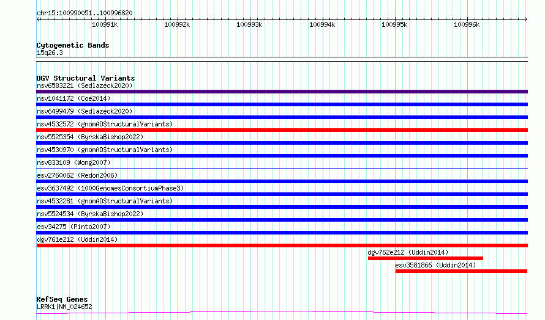
Task: Click the thin nsv833109 variant line
Action: 282,168
